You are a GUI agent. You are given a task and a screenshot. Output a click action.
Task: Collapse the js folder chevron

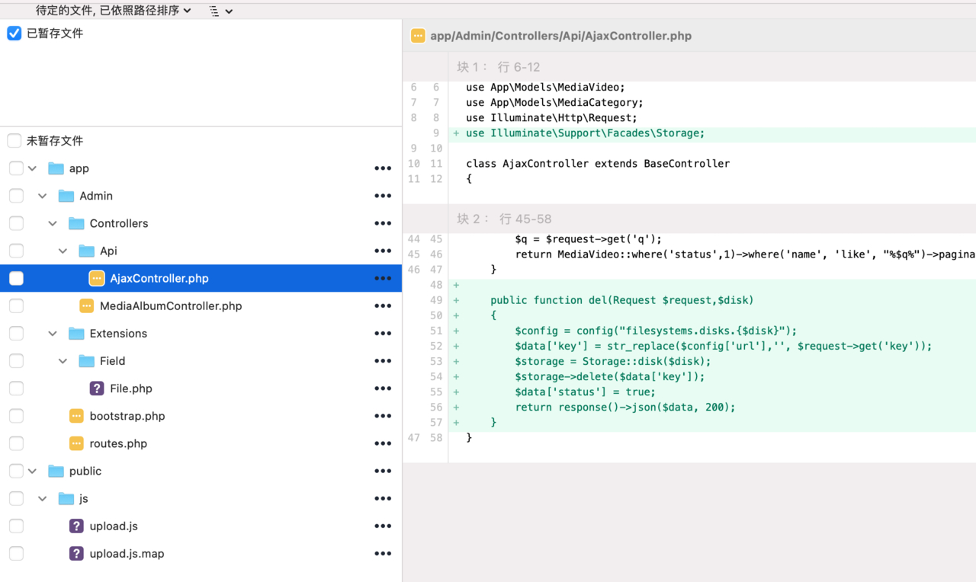43,498
